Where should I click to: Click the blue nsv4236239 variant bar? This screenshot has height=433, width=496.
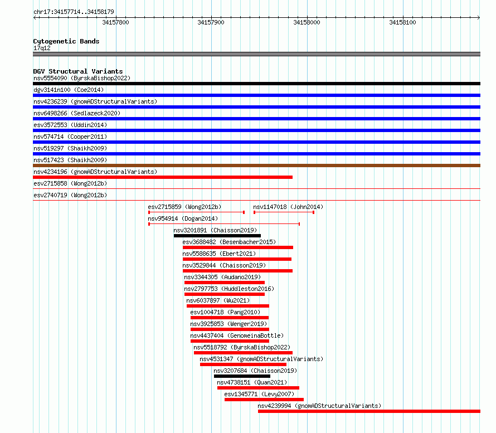(256, 107)
